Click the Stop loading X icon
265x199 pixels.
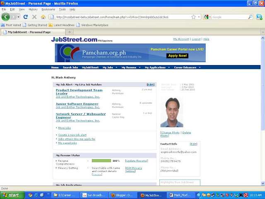[34, 17]
